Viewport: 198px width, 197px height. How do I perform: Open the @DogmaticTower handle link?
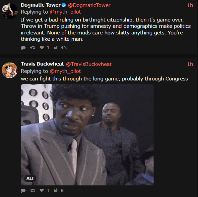pyautogui.click(x=89, y=5)
